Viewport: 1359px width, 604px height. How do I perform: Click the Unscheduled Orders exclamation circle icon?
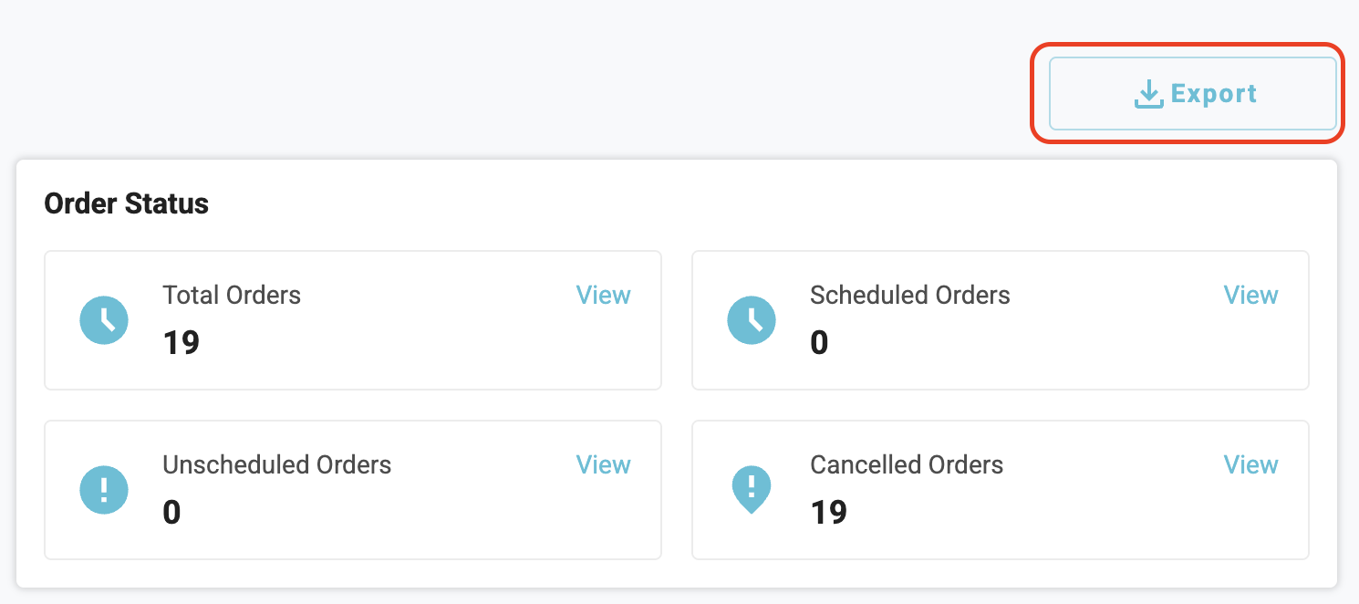click(104, 490)
